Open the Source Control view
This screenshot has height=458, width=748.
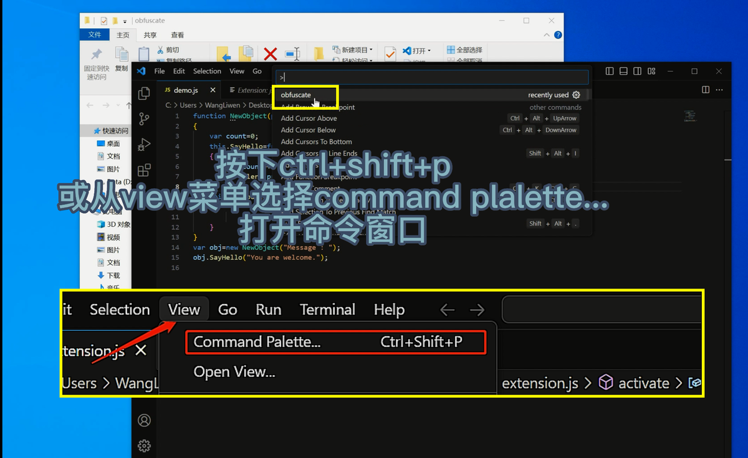coord(144,118)
